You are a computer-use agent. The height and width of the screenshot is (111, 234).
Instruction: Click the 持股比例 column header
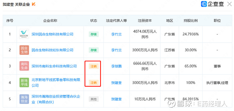(x=191, y=21)
